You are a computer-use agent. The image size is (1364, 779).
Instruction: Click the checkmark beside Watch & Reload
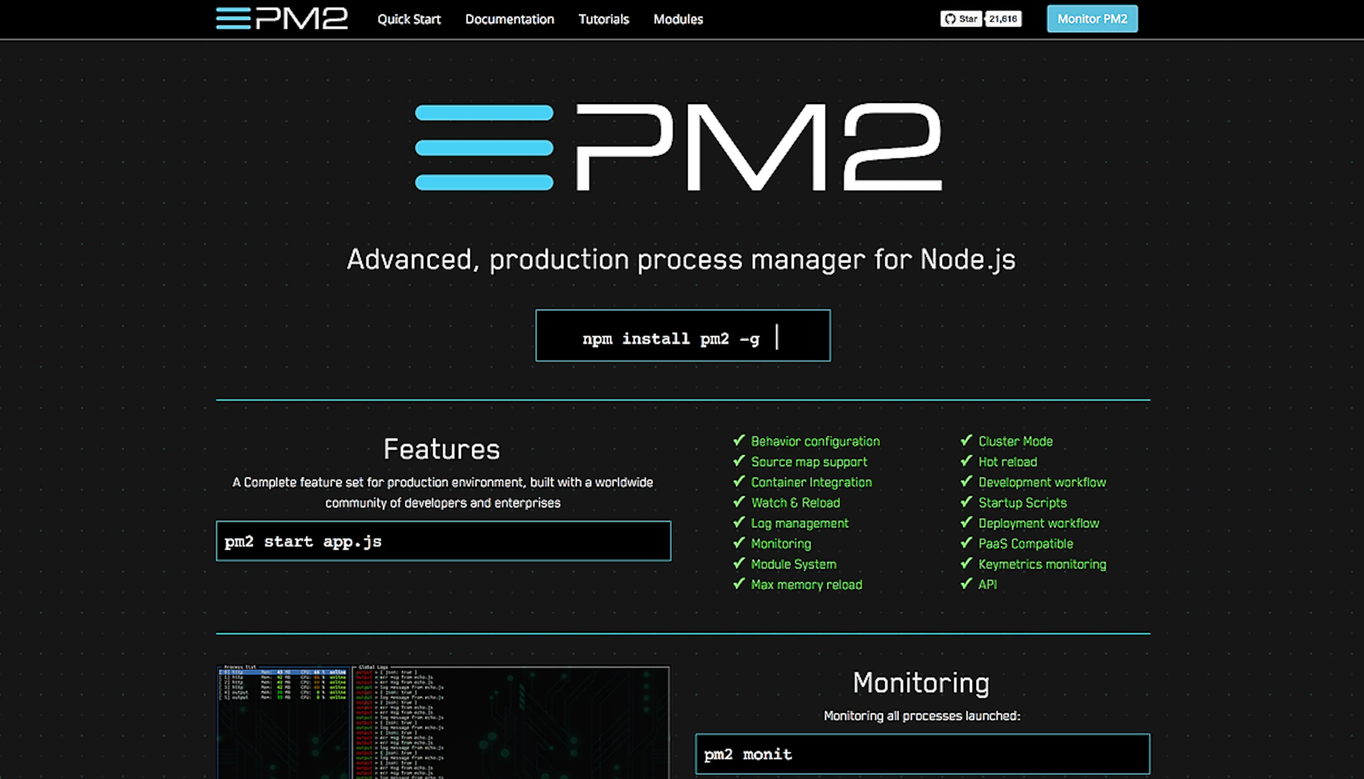coord(739,502)
